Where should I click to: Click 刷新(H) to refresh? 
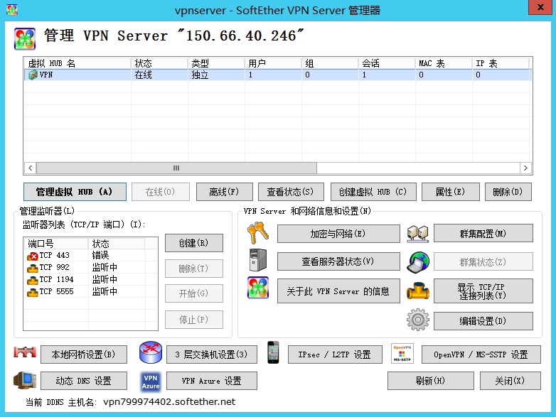[431, 381]
